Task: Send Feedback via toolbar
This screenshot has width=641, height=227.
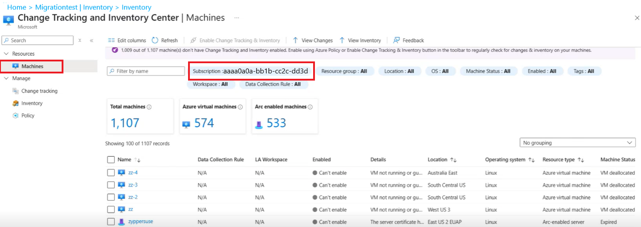Action: pyautogui.click(x=408, y=40)
